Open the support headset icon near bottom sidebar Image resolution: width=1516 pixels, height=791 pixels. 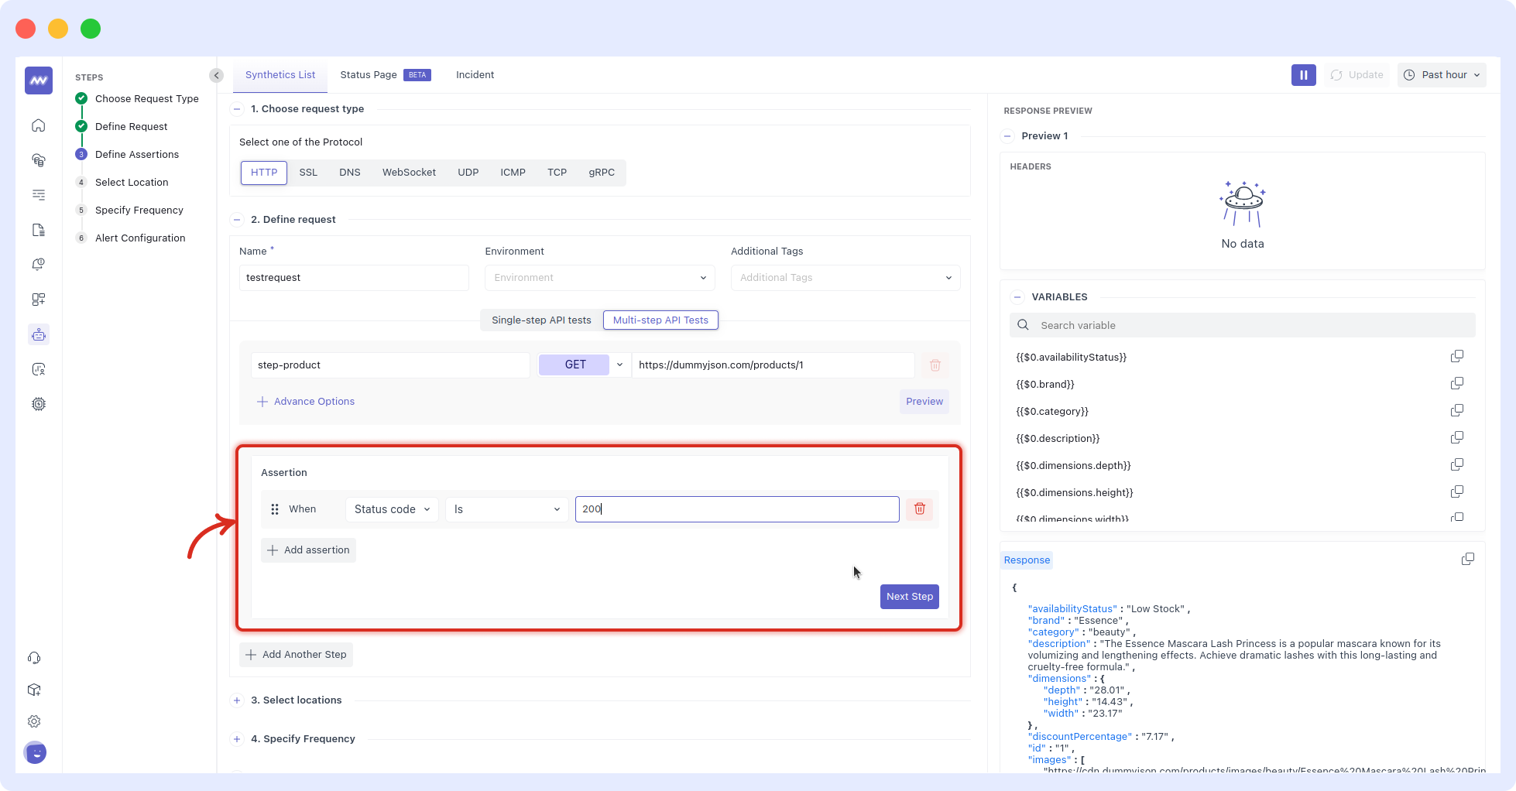(34, 658)
